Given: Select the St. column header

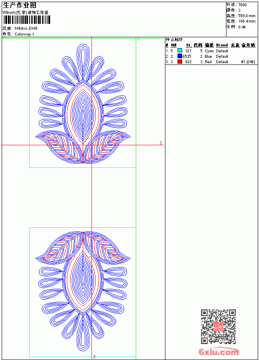Looking at the screenshot, I should pos(189,45).
